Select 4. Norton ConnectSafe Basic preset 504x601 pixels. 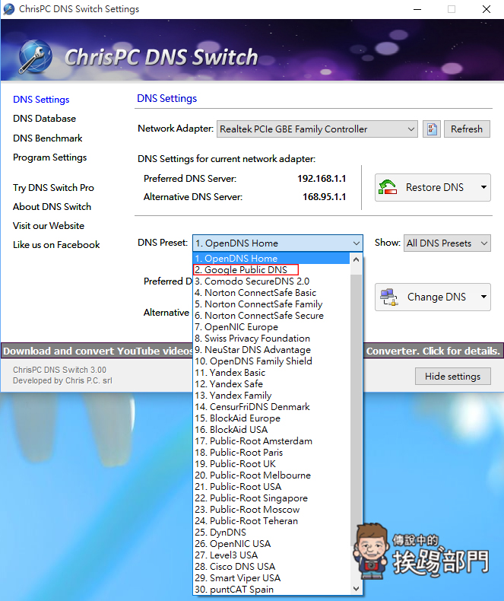(x=271, y=293)
